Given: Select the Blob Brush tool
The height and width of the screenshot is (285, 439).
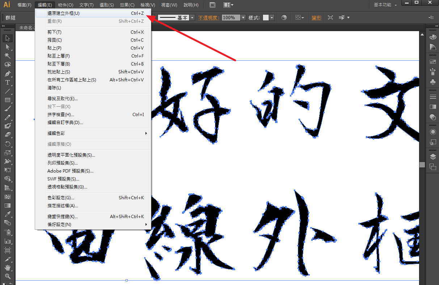Looking at the screenshot, I should [x=8, y=126].
